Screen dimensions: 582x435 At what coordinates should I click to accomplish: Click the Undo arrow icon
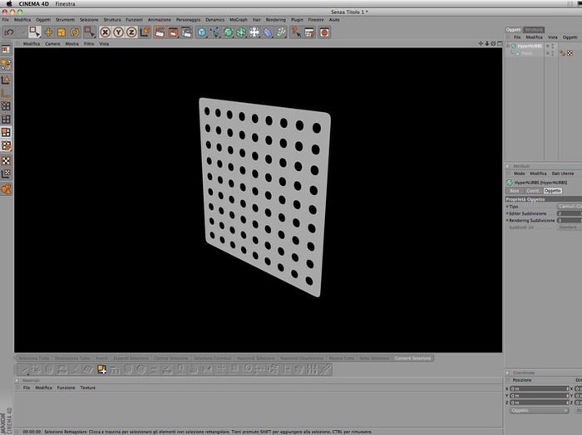click(9, 32)
